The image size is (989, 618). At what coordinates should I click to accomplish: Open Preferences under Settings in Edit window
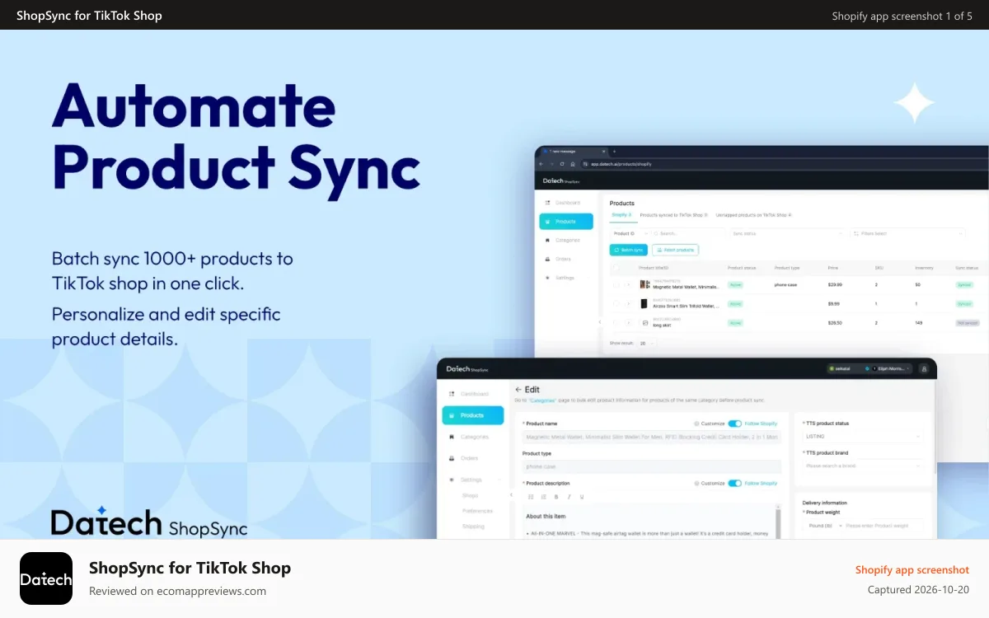click(x=477, y=511)
